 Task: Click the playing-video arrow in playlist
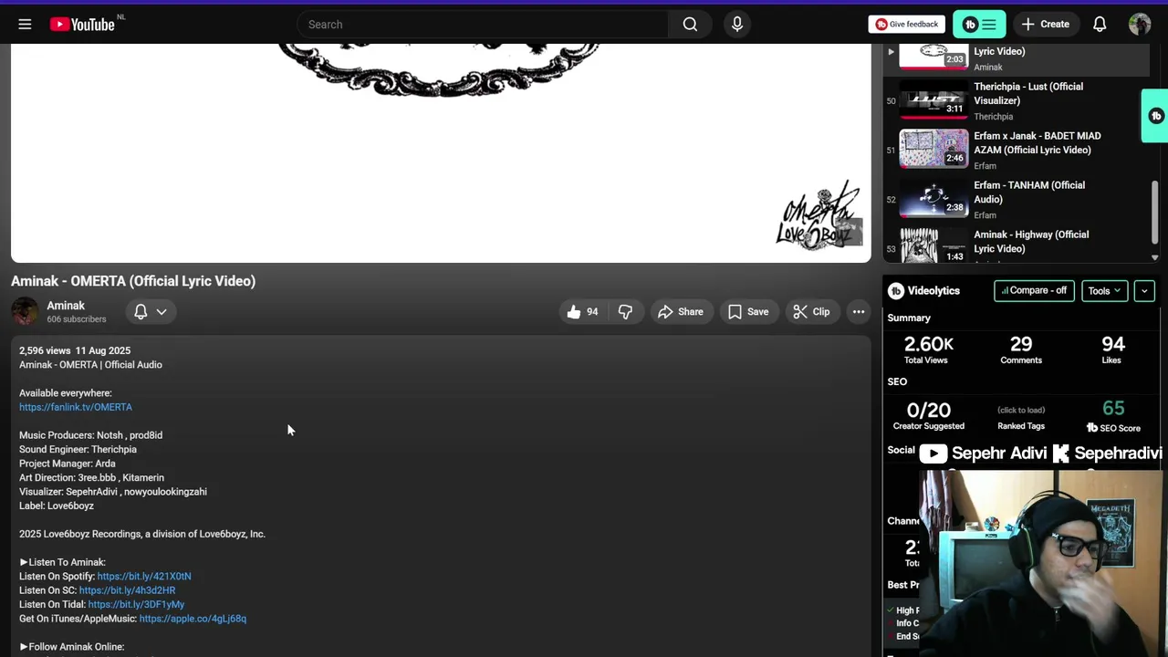892,52
